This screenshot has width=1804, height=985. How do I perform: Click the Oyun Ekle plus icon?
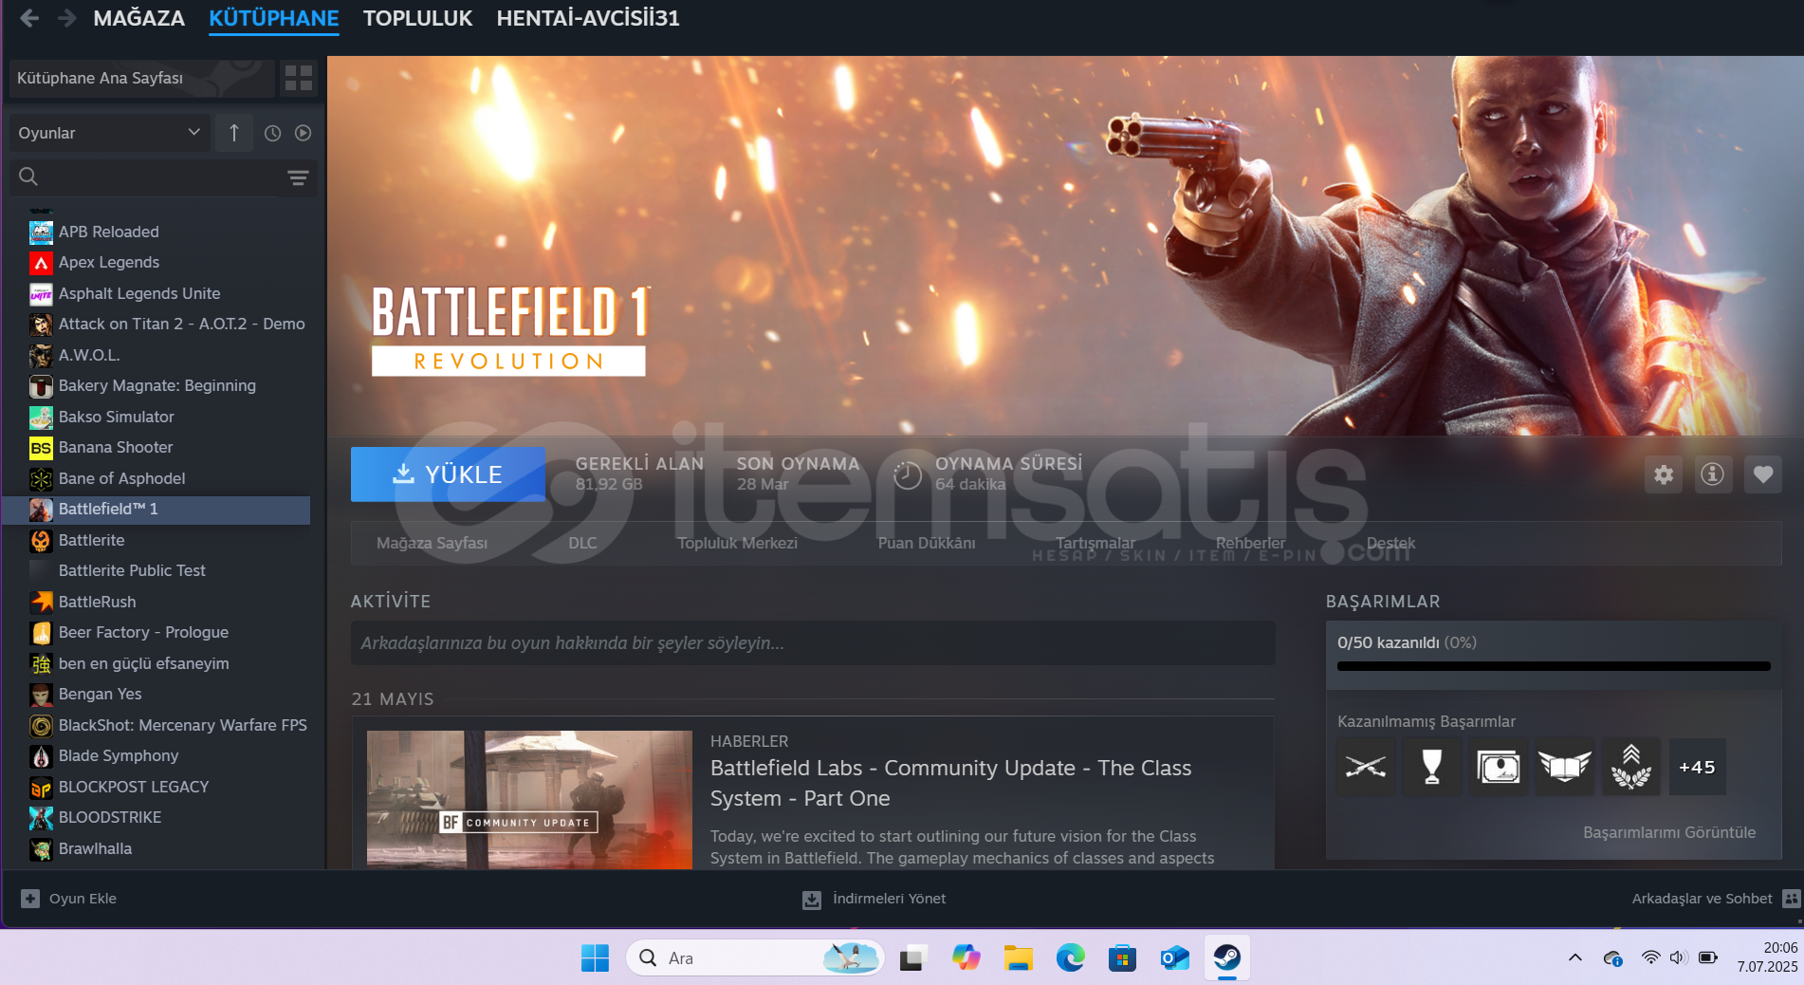pyautogui.click(x=30, y=899)
